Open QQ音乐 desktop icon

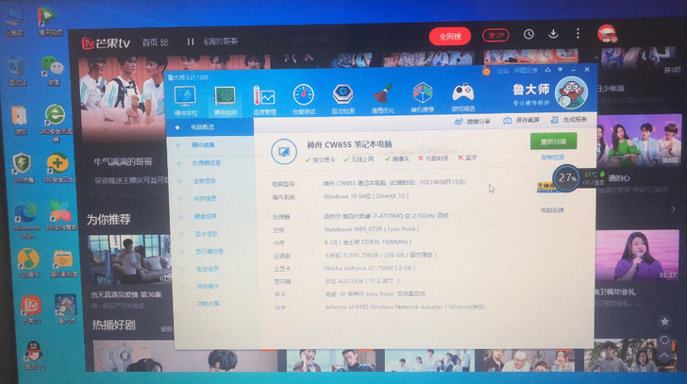click(28, 259)
